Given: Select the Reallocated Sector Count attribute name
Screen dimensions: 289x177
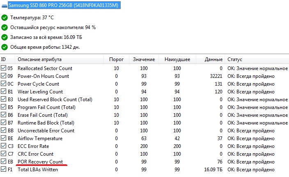Looking at the screenshot, I should pyautogui.click(x=45, y=68).
